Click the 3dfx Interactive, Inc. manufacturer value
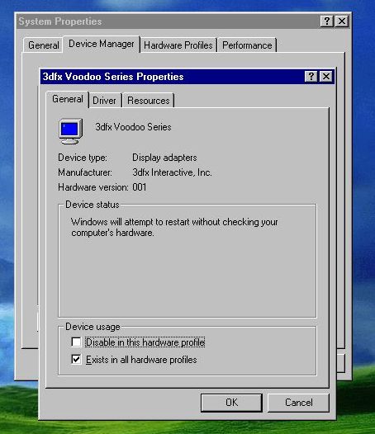 pyautogui.click(x=172, y=172)
